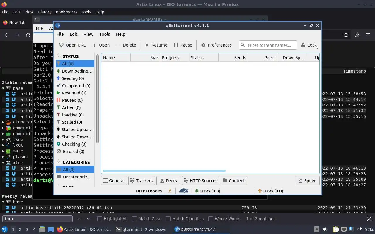Open toolbar overflow chevron below Lock
The image size is (375, 234).
(x=318, y=49)
